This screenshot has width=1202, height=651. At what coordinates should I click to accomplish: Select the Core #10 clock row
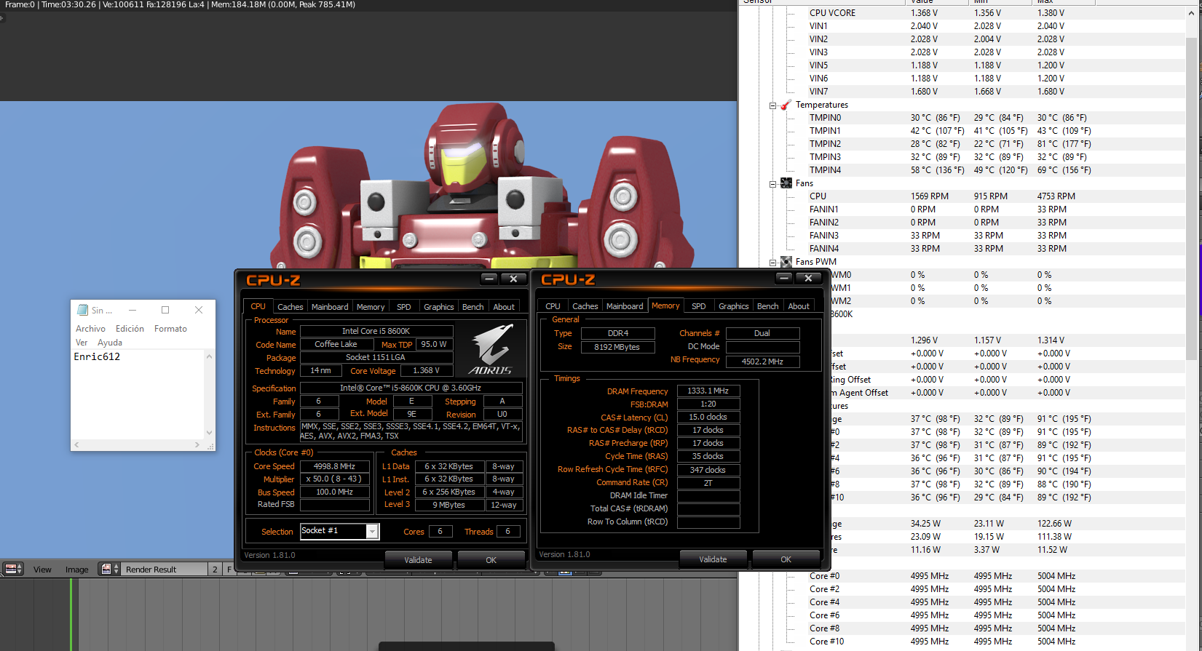click(961, 642)
